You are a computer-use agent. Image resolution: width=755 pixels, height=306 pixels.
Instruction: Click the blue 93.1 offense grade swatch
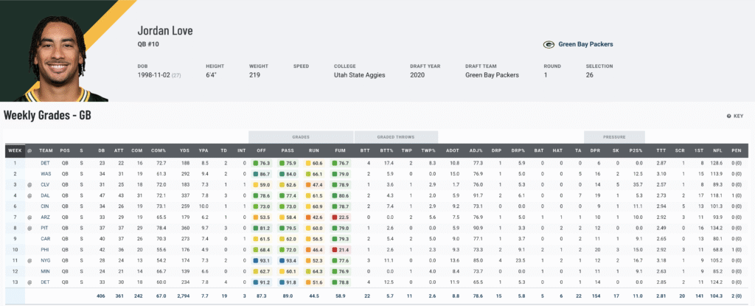257,261
